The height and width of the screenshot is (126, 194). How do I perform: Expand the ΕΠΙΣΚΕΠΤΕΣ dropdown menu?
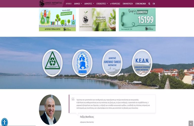coord(102,4)
